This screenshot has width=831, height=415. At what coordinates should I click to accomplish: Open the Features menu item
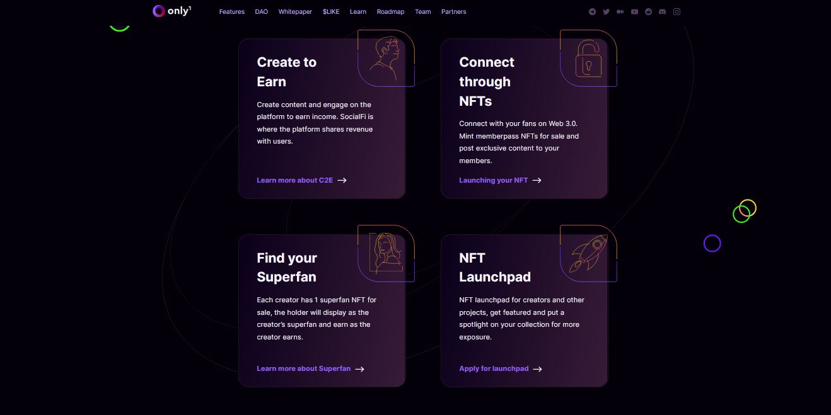[231, 12]
